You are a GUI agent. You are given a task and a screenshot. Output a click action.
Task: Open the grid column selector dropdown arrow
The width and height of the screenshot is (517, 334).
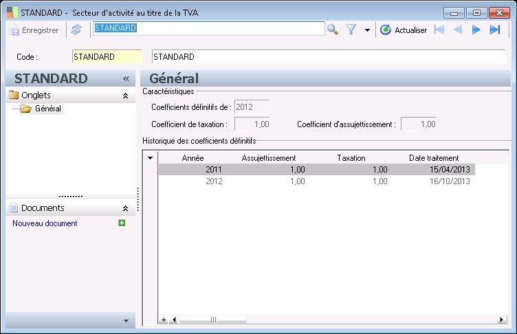point(150,158)
